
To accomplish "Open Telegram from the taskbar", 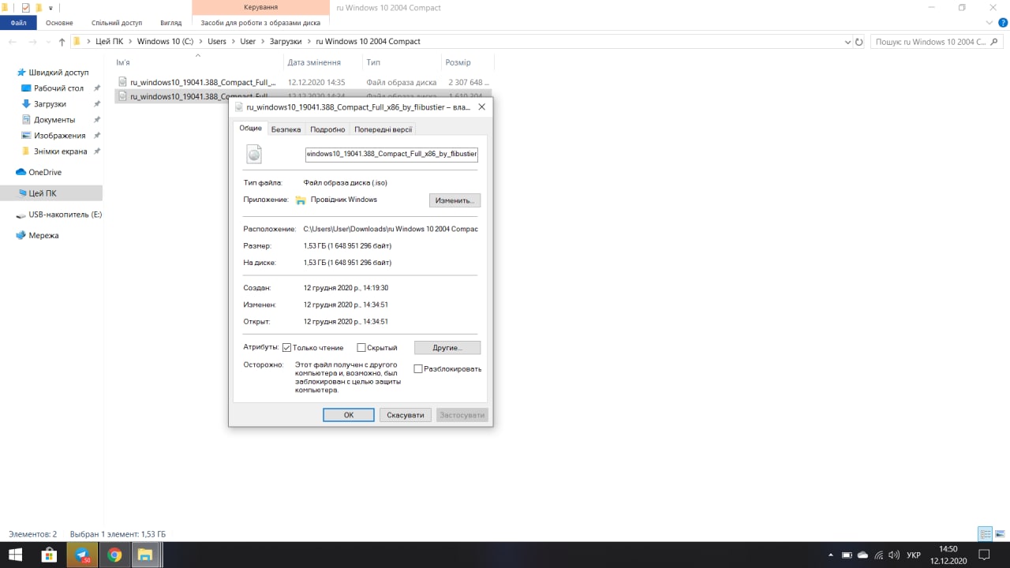I will [x=82, y=555].
